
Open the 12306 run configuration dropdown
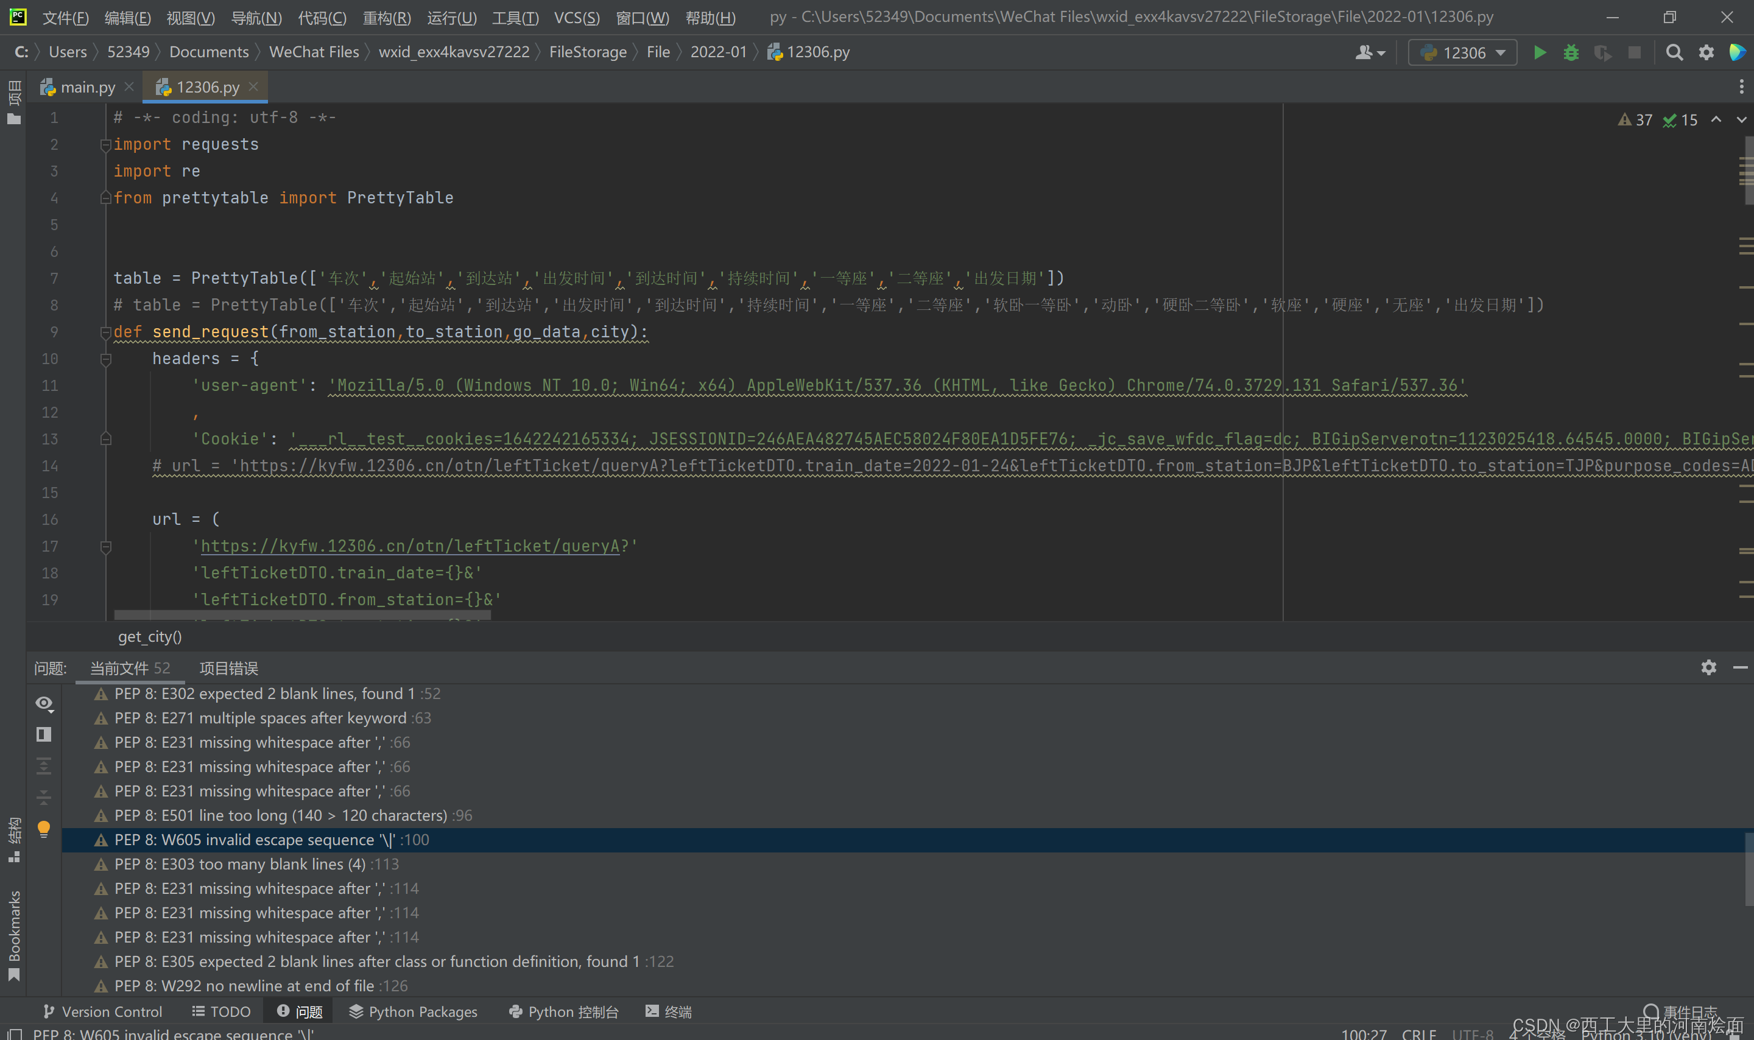1462,52
